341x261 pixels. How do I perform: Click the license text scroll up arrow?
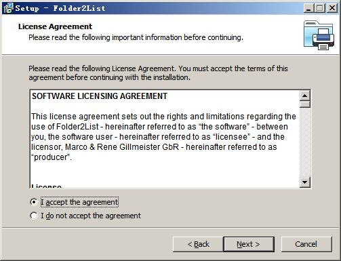(x=304, y=96)
